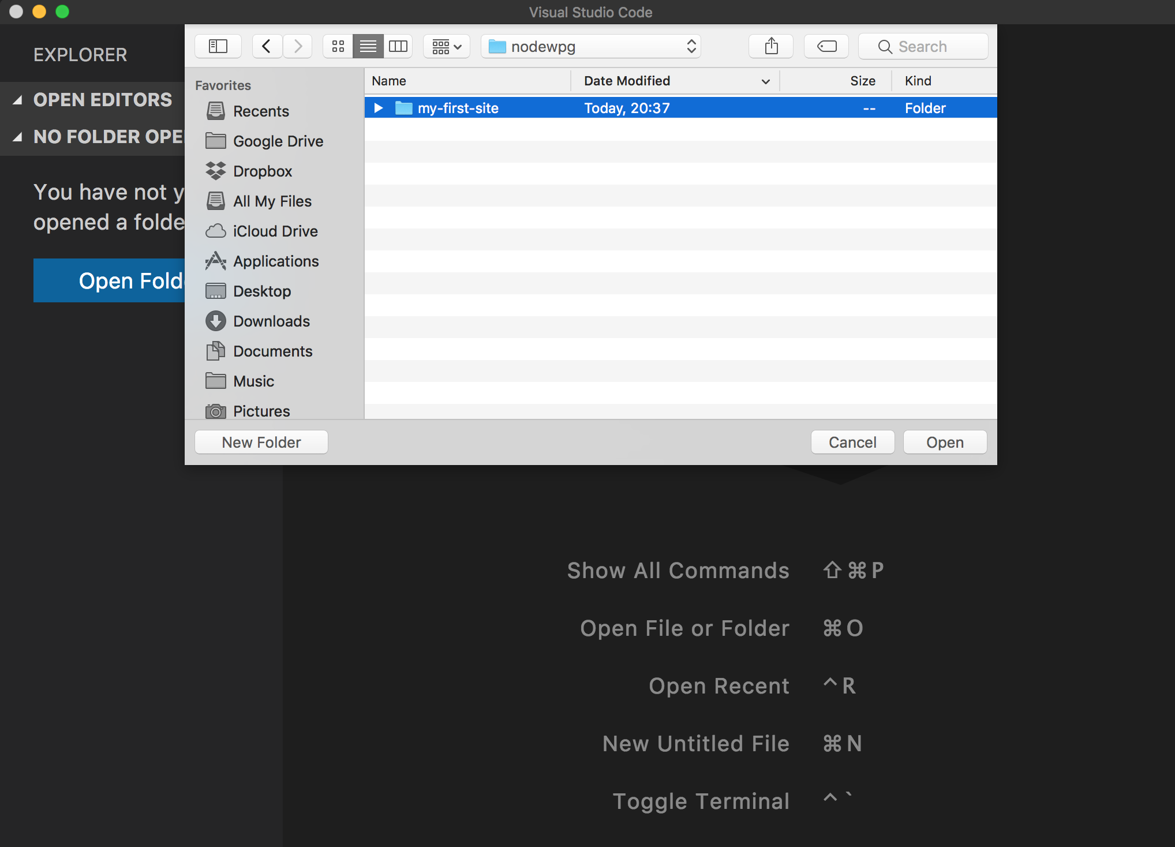Open the item arrangement dropdown
This screenshot has height=847, width=1175.
point(447,46)
